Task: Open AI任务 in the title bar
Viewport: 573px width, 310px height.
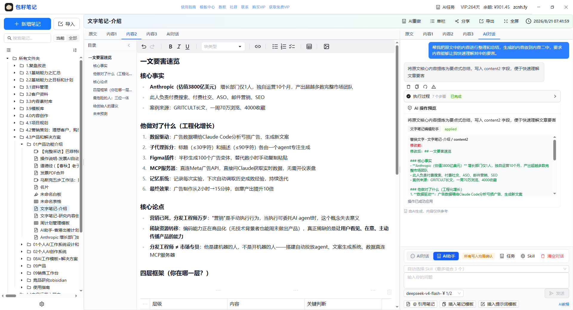Action: pyautogui.click(x=445, y=7)
